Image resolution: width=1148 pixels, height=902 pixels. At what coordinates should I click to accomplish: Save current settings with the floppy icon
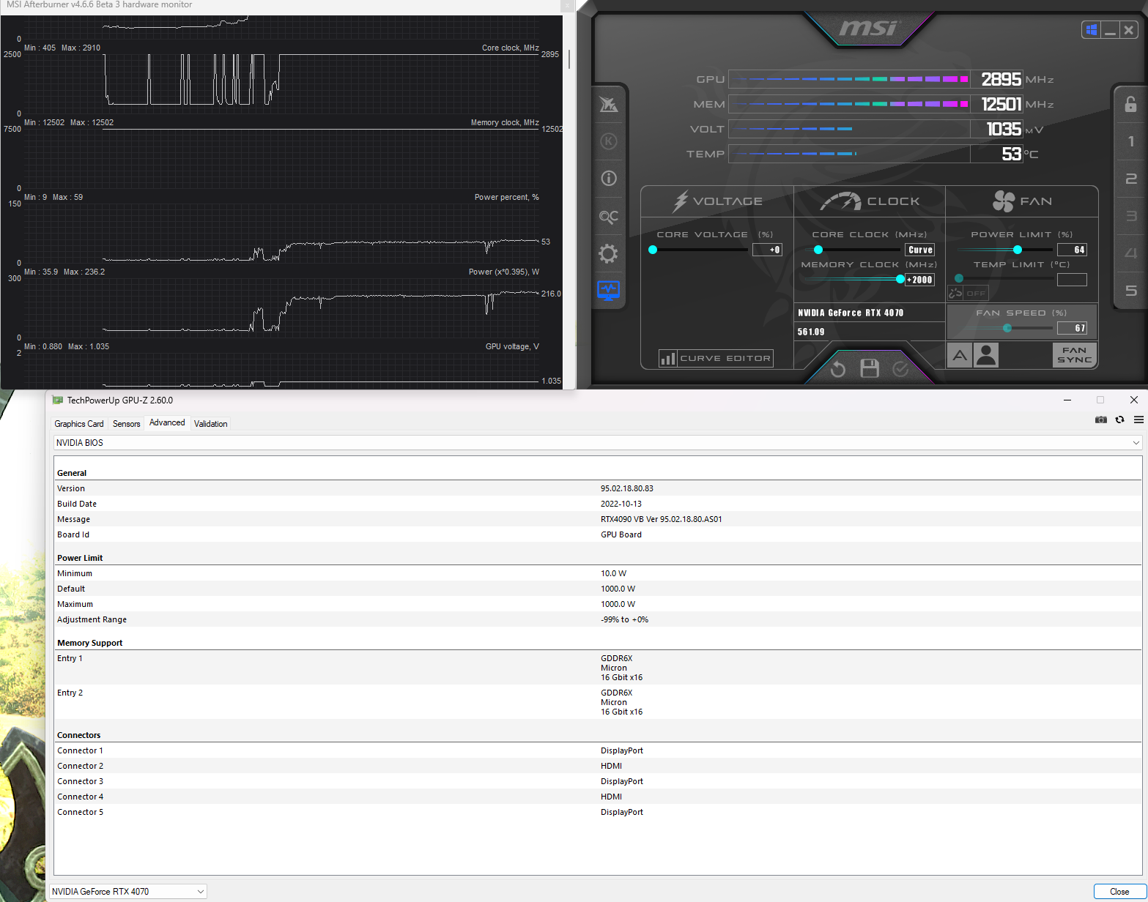(x=870, y=368)
